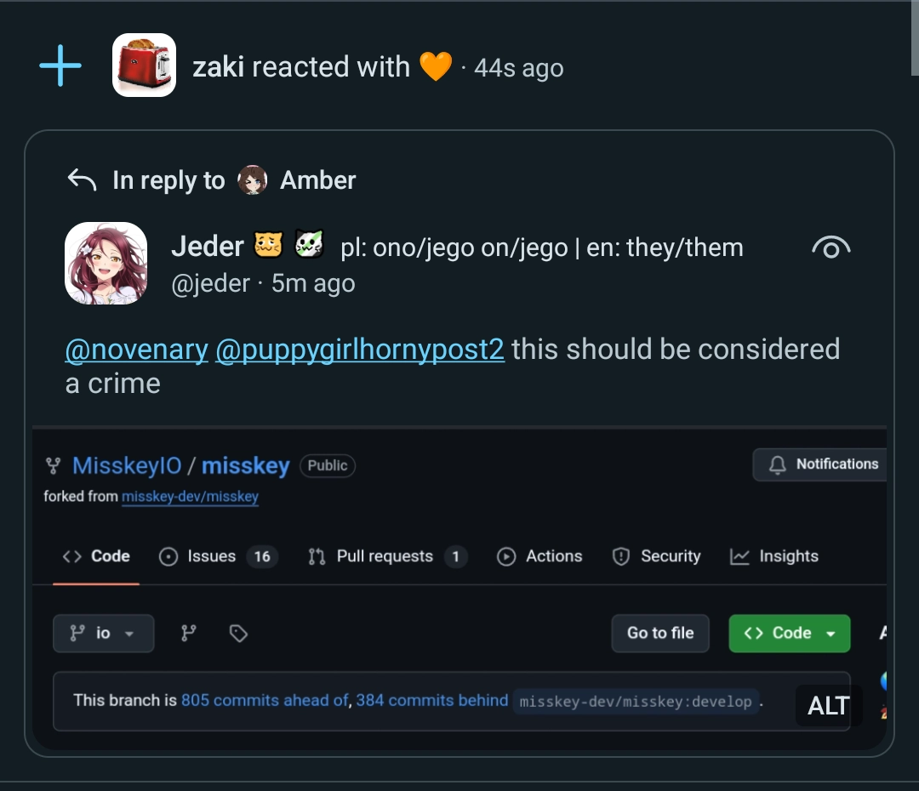919x791 pixels.
Task: Click the blue plus icon
Action: [60, 66]
